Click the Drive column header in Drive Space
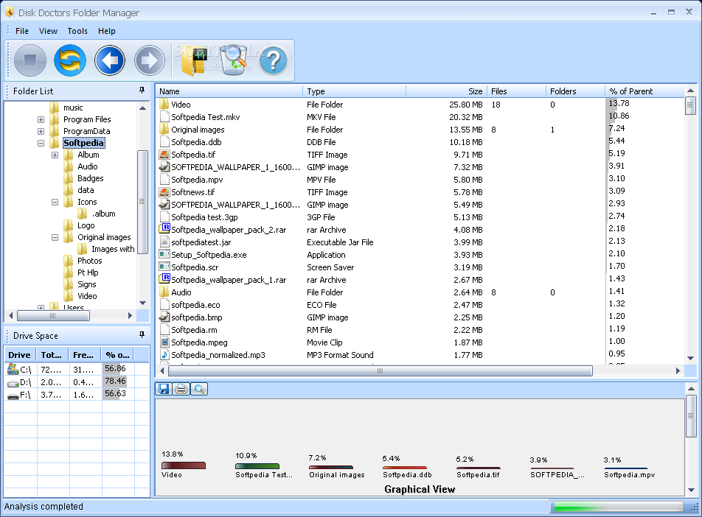Viewport: 702px width, 517px height. point(21,355)
